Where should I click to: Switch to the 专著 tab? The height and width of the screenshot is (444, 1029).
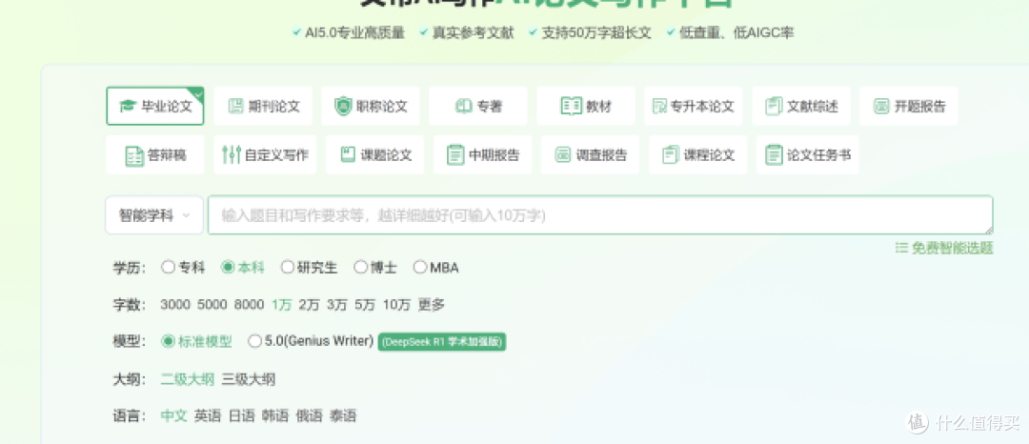pyautogui.click(x=477, y=107)
